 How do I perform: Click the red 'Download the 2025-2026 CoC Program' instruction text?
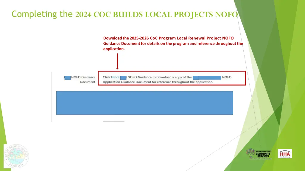[173, 43]
